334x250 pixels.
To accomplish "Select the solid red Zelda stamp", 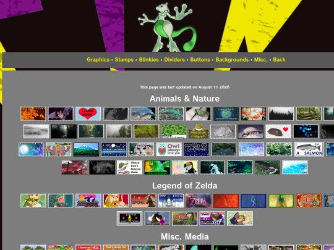I will tap(226, 201).
